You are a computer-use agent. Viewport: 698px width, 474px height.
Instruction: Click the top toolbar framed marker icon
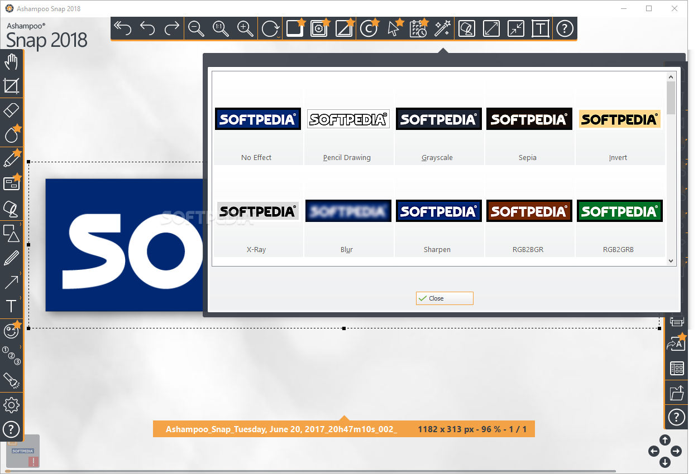(x=467, y=28)
